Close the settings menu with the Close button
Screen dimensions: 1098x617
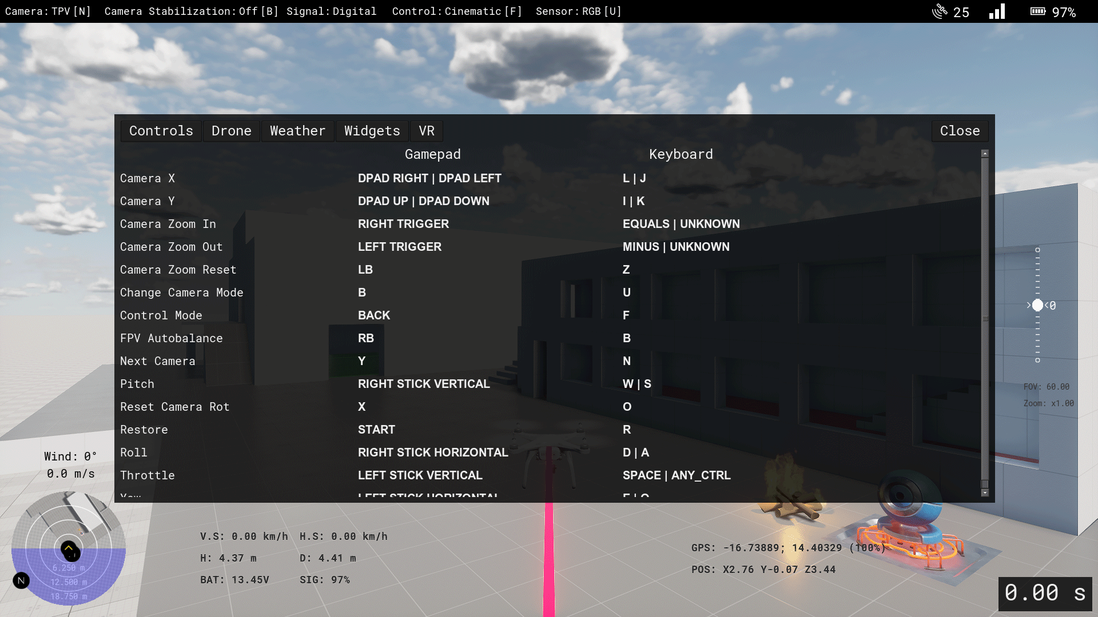click(x=959, y=131)
